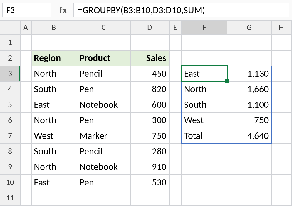292x206 pixels.
Task: Click the East total 1,130
Action: [249, 74]
